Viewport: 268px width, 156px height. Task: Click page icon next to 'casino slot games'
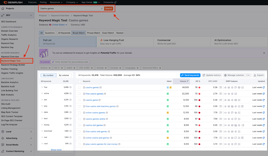(x=105, y=125)
